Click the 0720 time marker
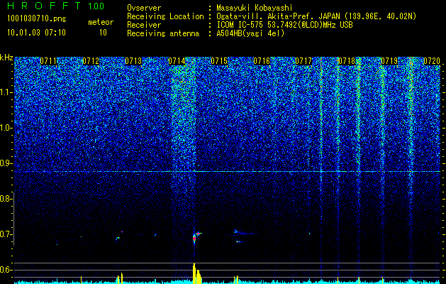The height and width of the screenshot is (284, 446). (x=432, y=61)
